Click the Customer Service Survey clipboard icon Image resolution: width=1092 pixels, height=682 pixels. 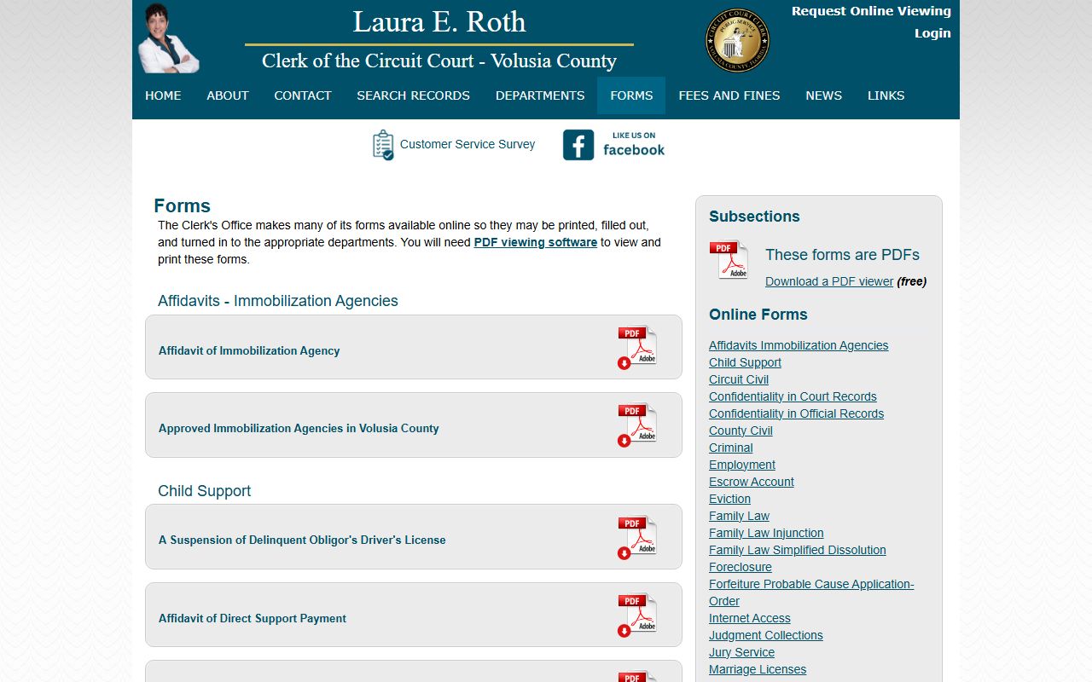click(383, 145)
